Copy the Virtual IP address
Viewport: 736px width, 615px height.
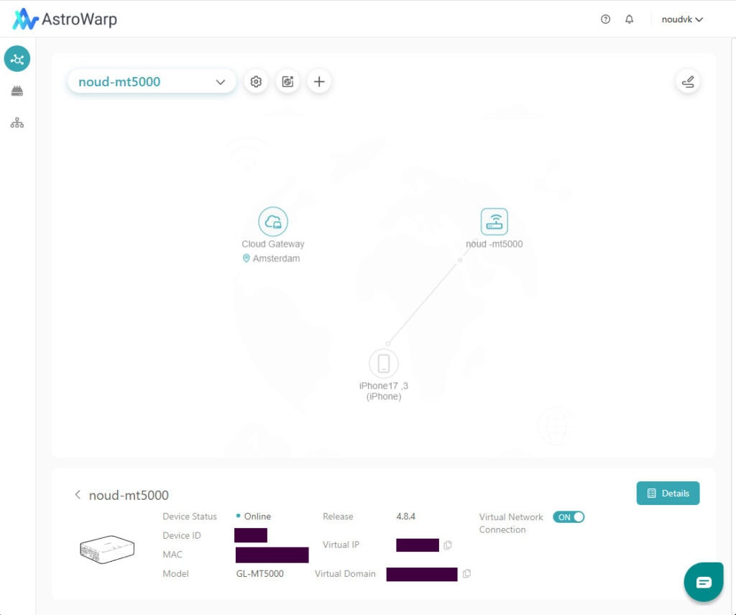point(448,545)
